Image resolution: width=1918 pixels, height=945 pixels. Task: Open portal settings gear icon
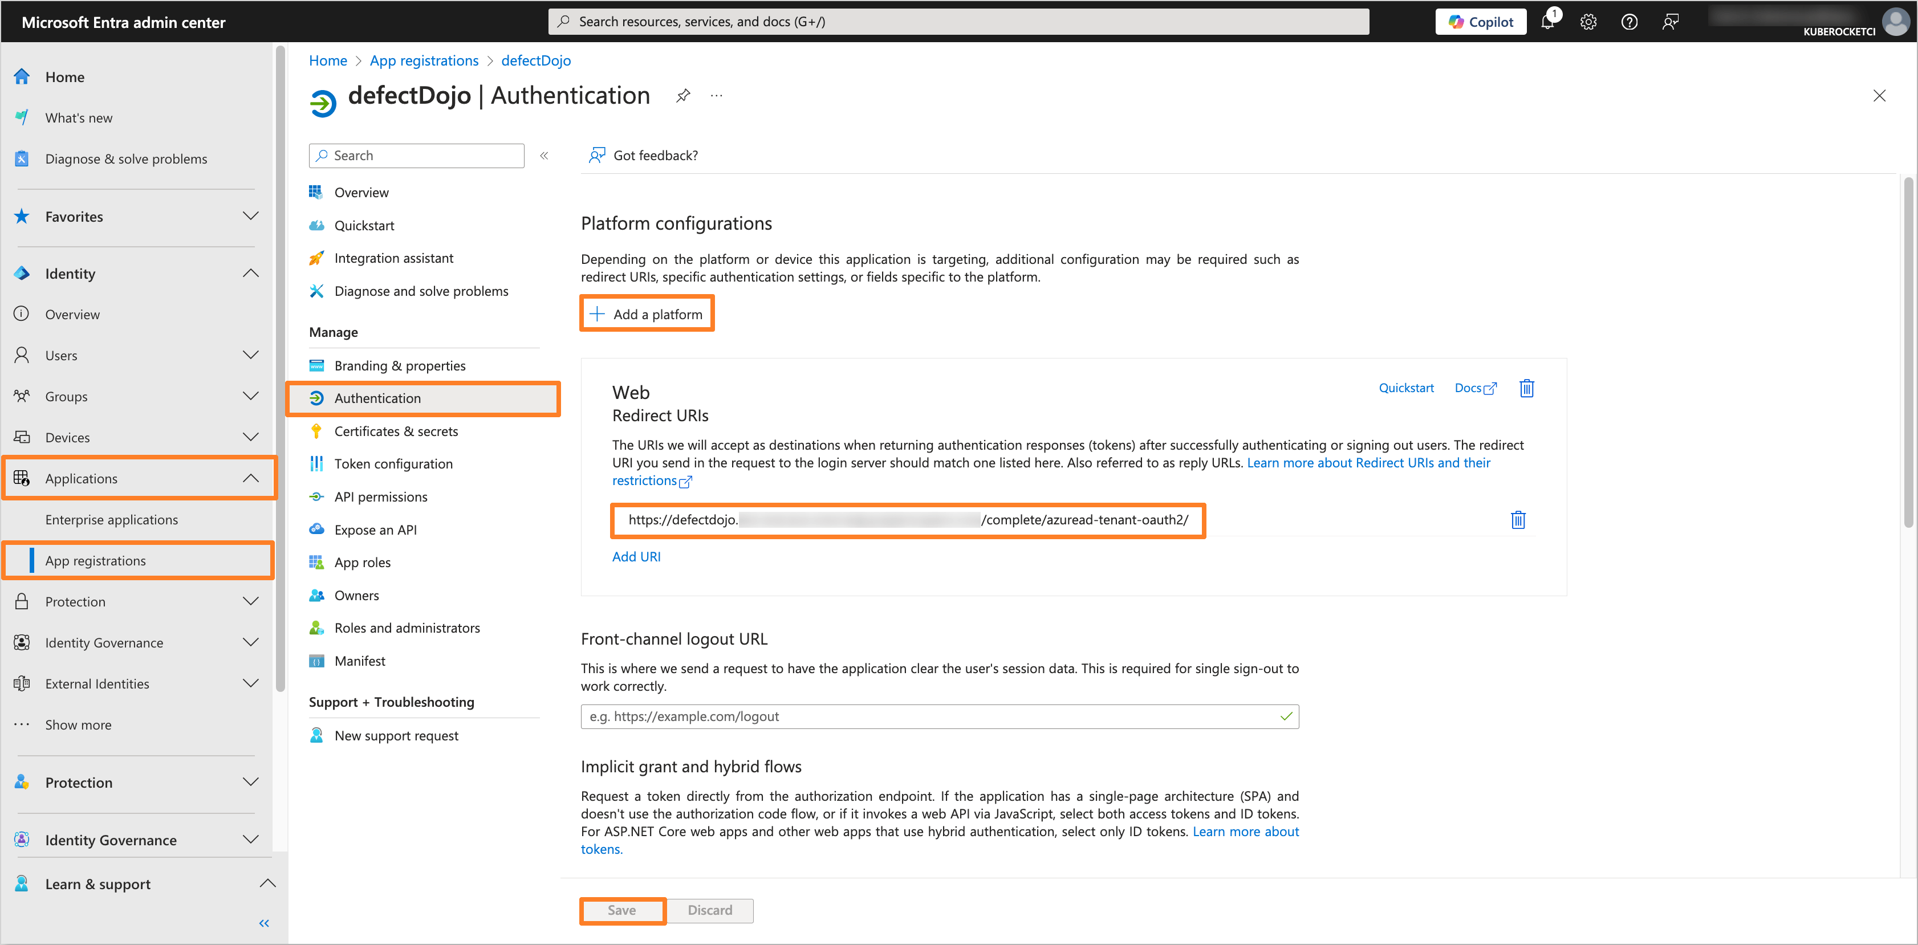click(x=1588, y=22)
